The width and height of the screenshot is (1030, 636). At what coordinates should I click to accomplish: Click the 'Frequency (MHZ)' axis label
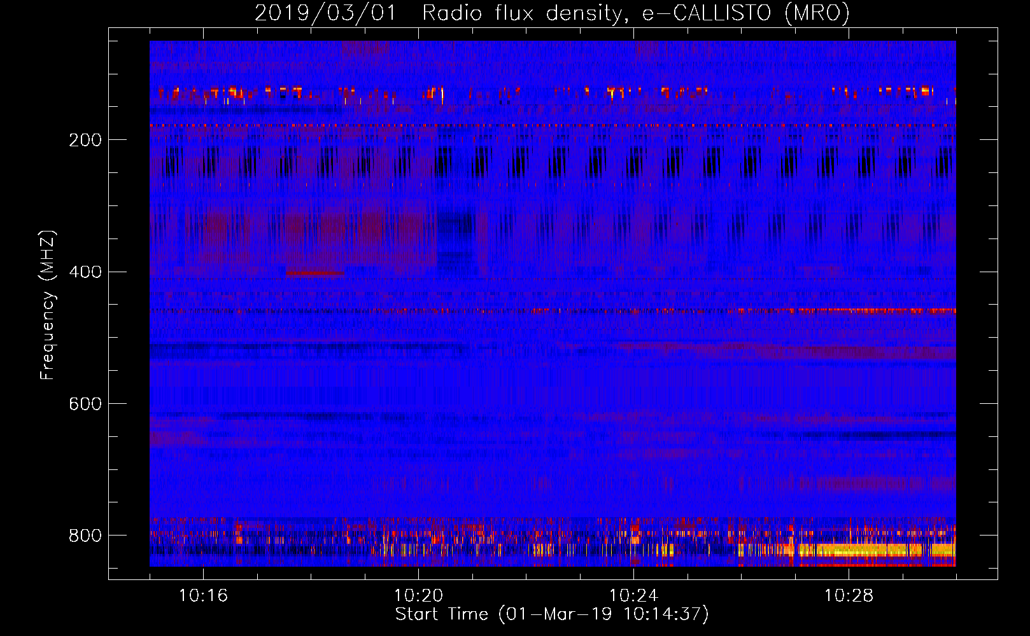(x=48, y=305)
